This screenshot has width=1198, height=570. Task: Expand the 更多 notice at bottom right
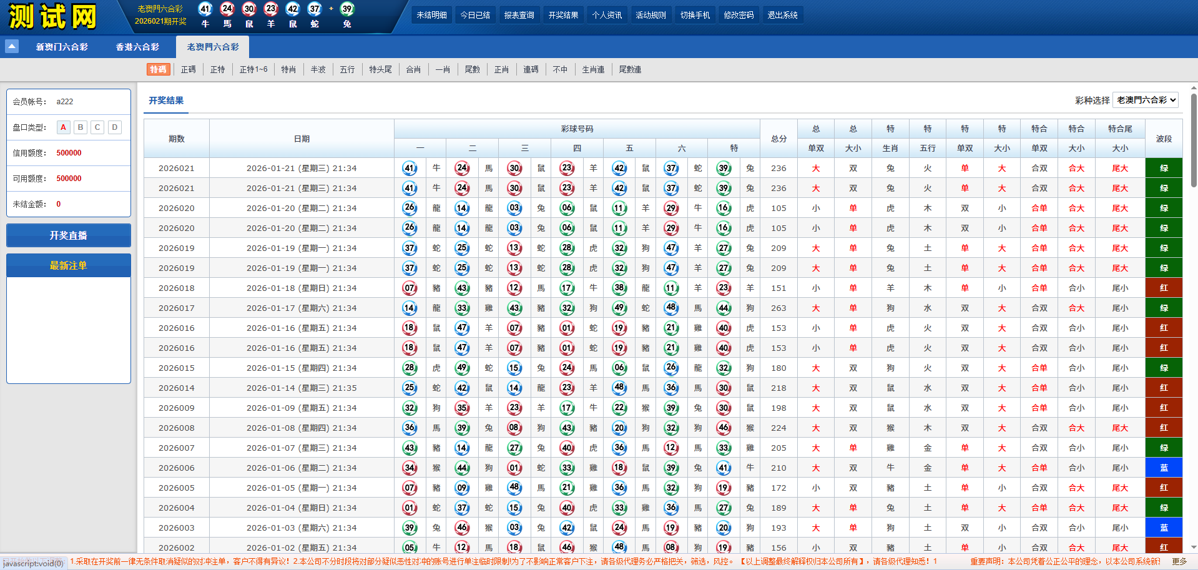[1179, 561]
